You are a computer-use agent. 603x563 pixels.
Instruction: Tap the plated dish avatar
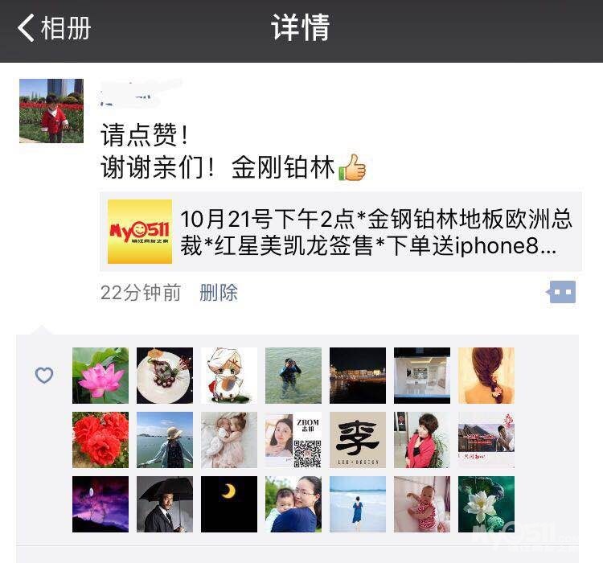(165, 376)
